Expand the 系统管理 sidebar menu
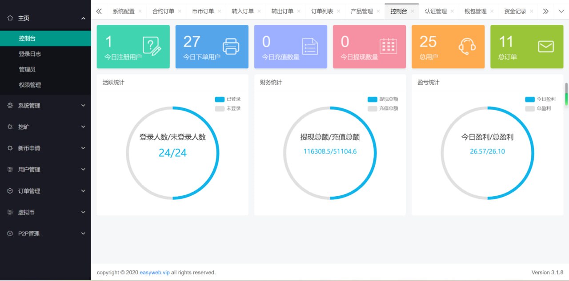This screenshot has height=281, width=569. tap(45, 106)
